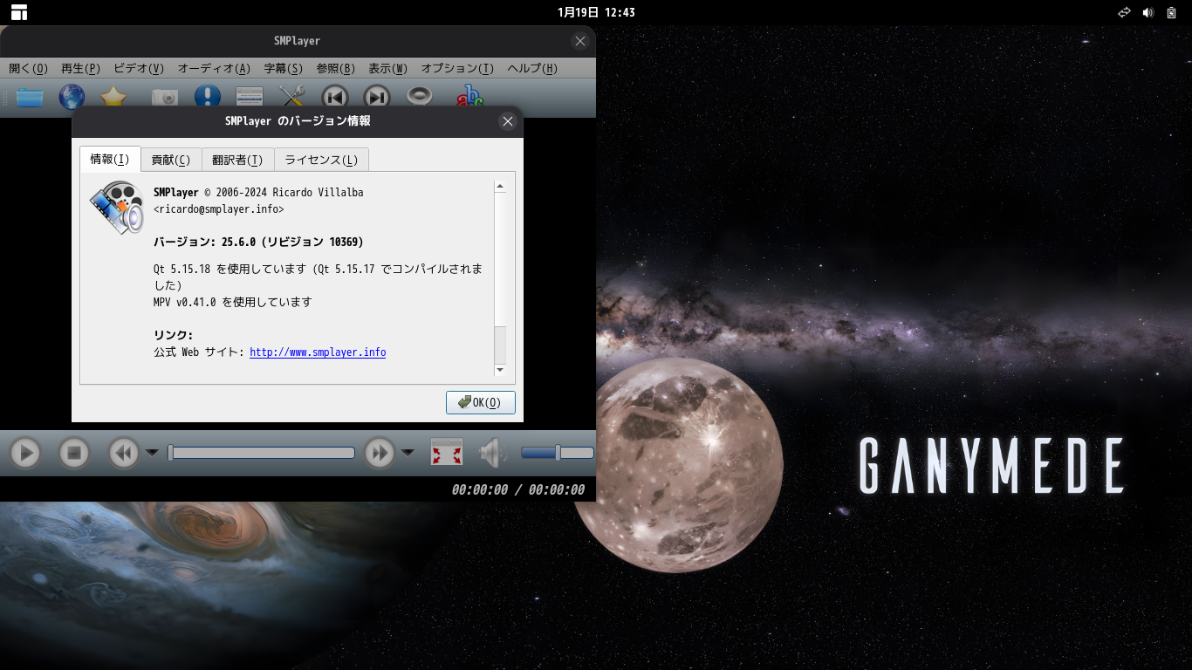Open the 表示(W) menu
1192x670 pixels.
coord(388,68)
